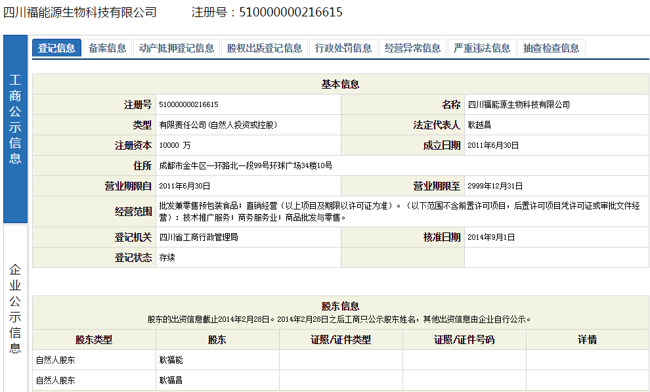Select the 登记信息 tab
Screen dimensions: 650x392
tap(56, 48)
